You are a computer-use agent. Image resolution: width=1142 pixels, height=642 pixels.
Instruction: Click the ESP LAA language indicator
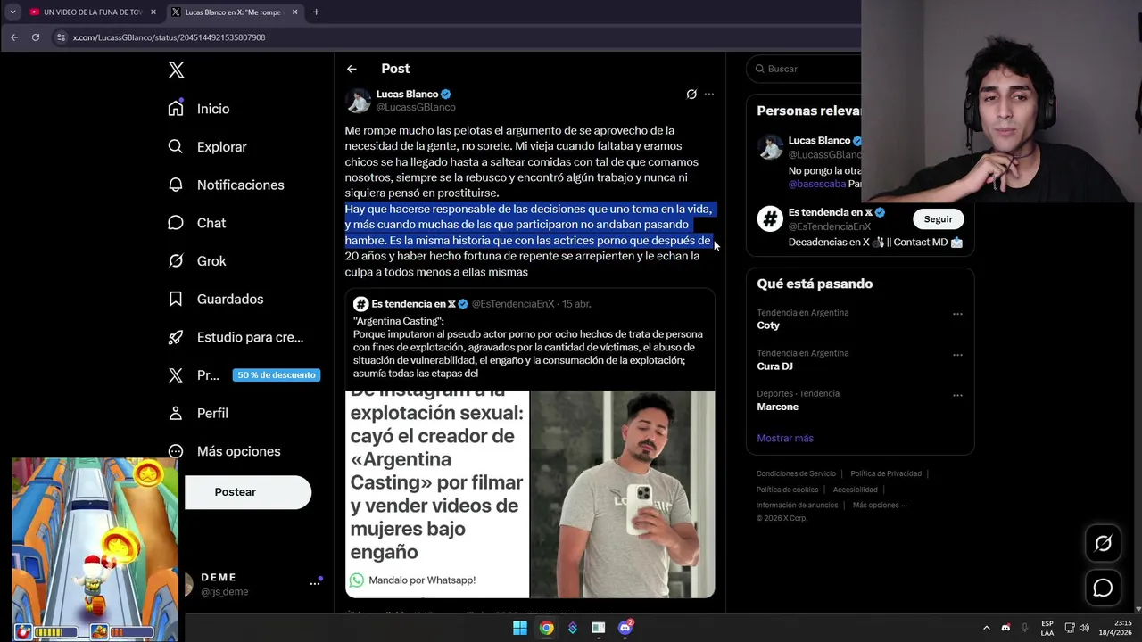coord(1047,628)
